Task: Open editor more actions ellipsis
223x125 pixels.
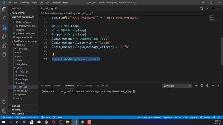Action: (218, 8)
